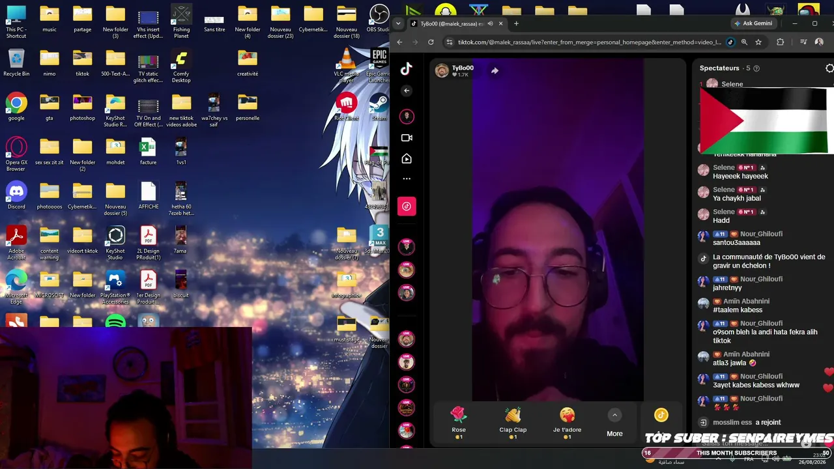Share the TyBo00 live stream
The width and height of the screenshot is (834, 469).
[x=495, y=70]
